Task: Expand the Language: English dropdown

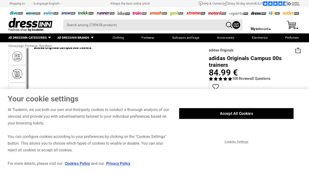Action: [48, 3]
